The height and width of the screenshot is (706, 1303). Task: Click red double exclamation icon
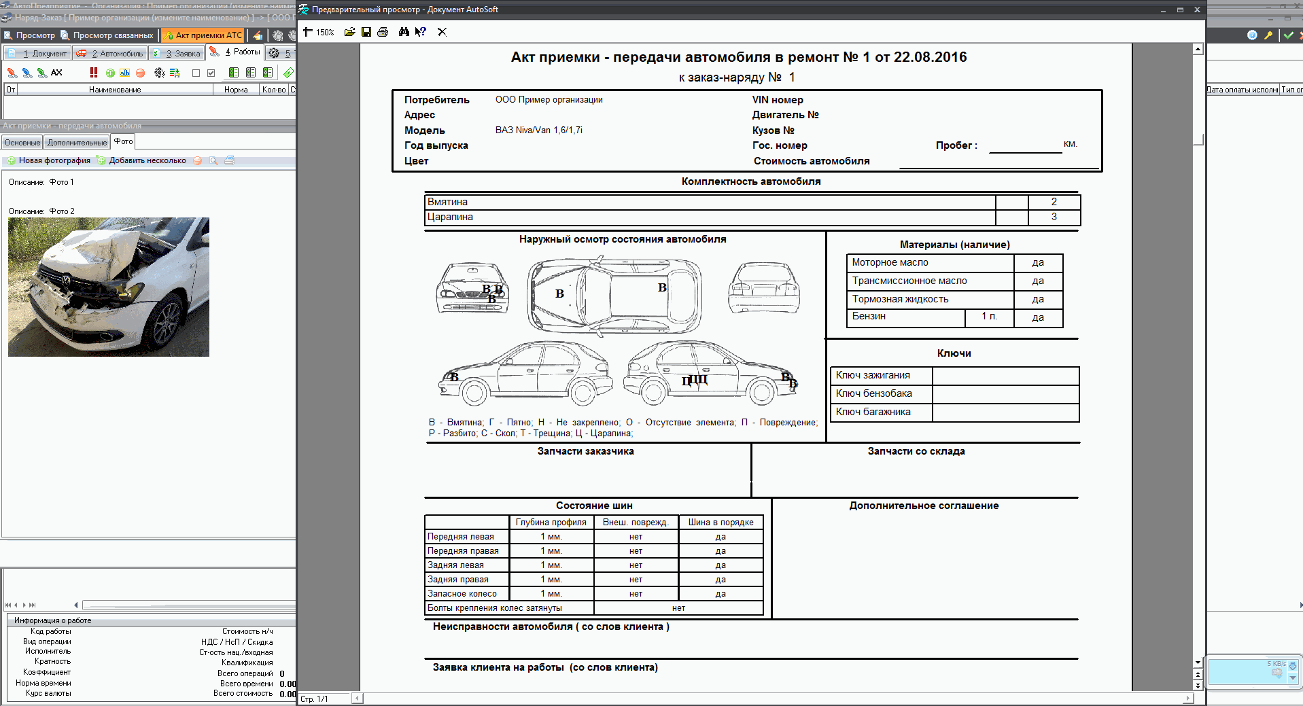point(94,73)
